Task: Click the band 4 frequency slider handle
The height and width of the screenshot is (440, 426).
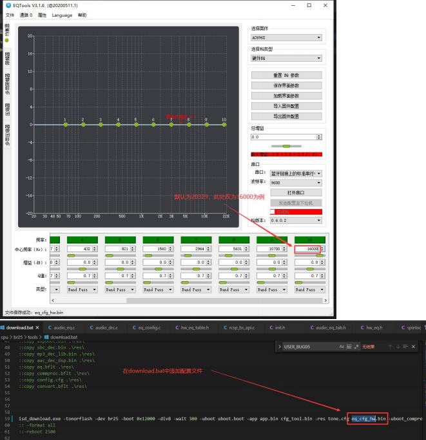Action: click(72, 255)
